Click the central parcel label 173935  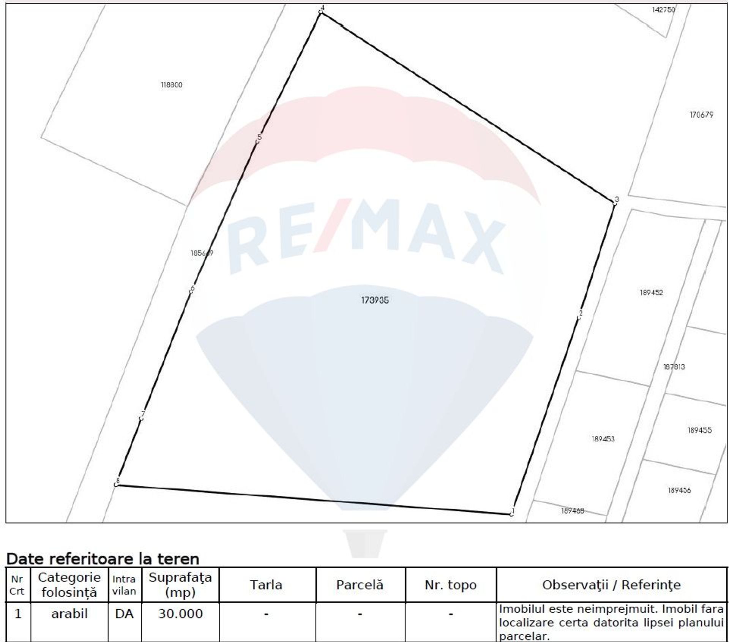coord(375,300)
